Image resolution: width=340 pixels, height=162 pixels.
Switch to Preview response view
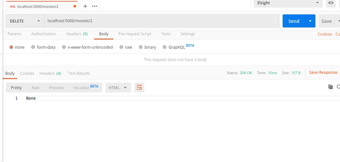(56, 88)
